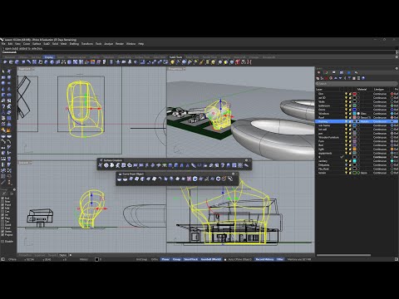Open the Glass layer red color swatch
Viewport: 399px width, 299px height.
pos(354,94)
